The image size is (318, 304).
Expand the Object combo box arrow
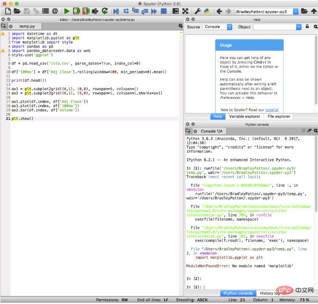(298, 27)
